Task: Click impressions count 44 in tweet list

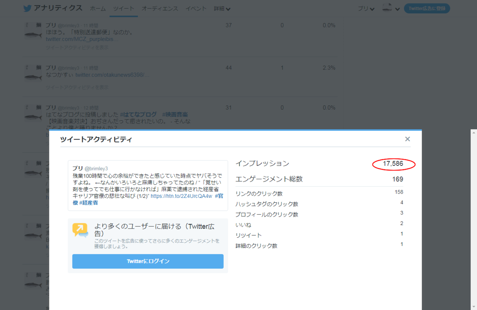Action: click(x=229, y=68)
